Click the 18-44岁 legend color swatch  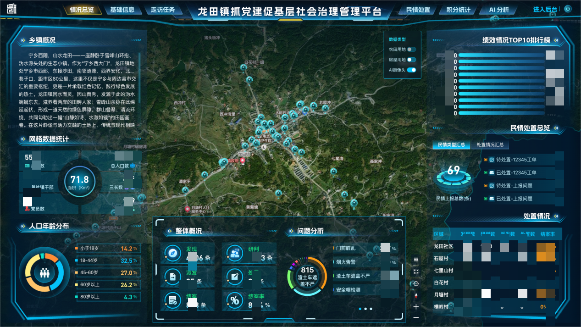(x=76, y=260)
